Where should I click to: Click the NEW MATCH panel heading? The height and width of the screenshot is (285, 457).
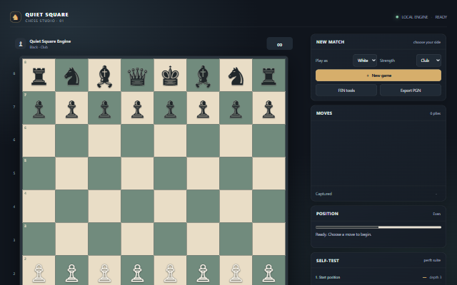(x=330, y=42)
